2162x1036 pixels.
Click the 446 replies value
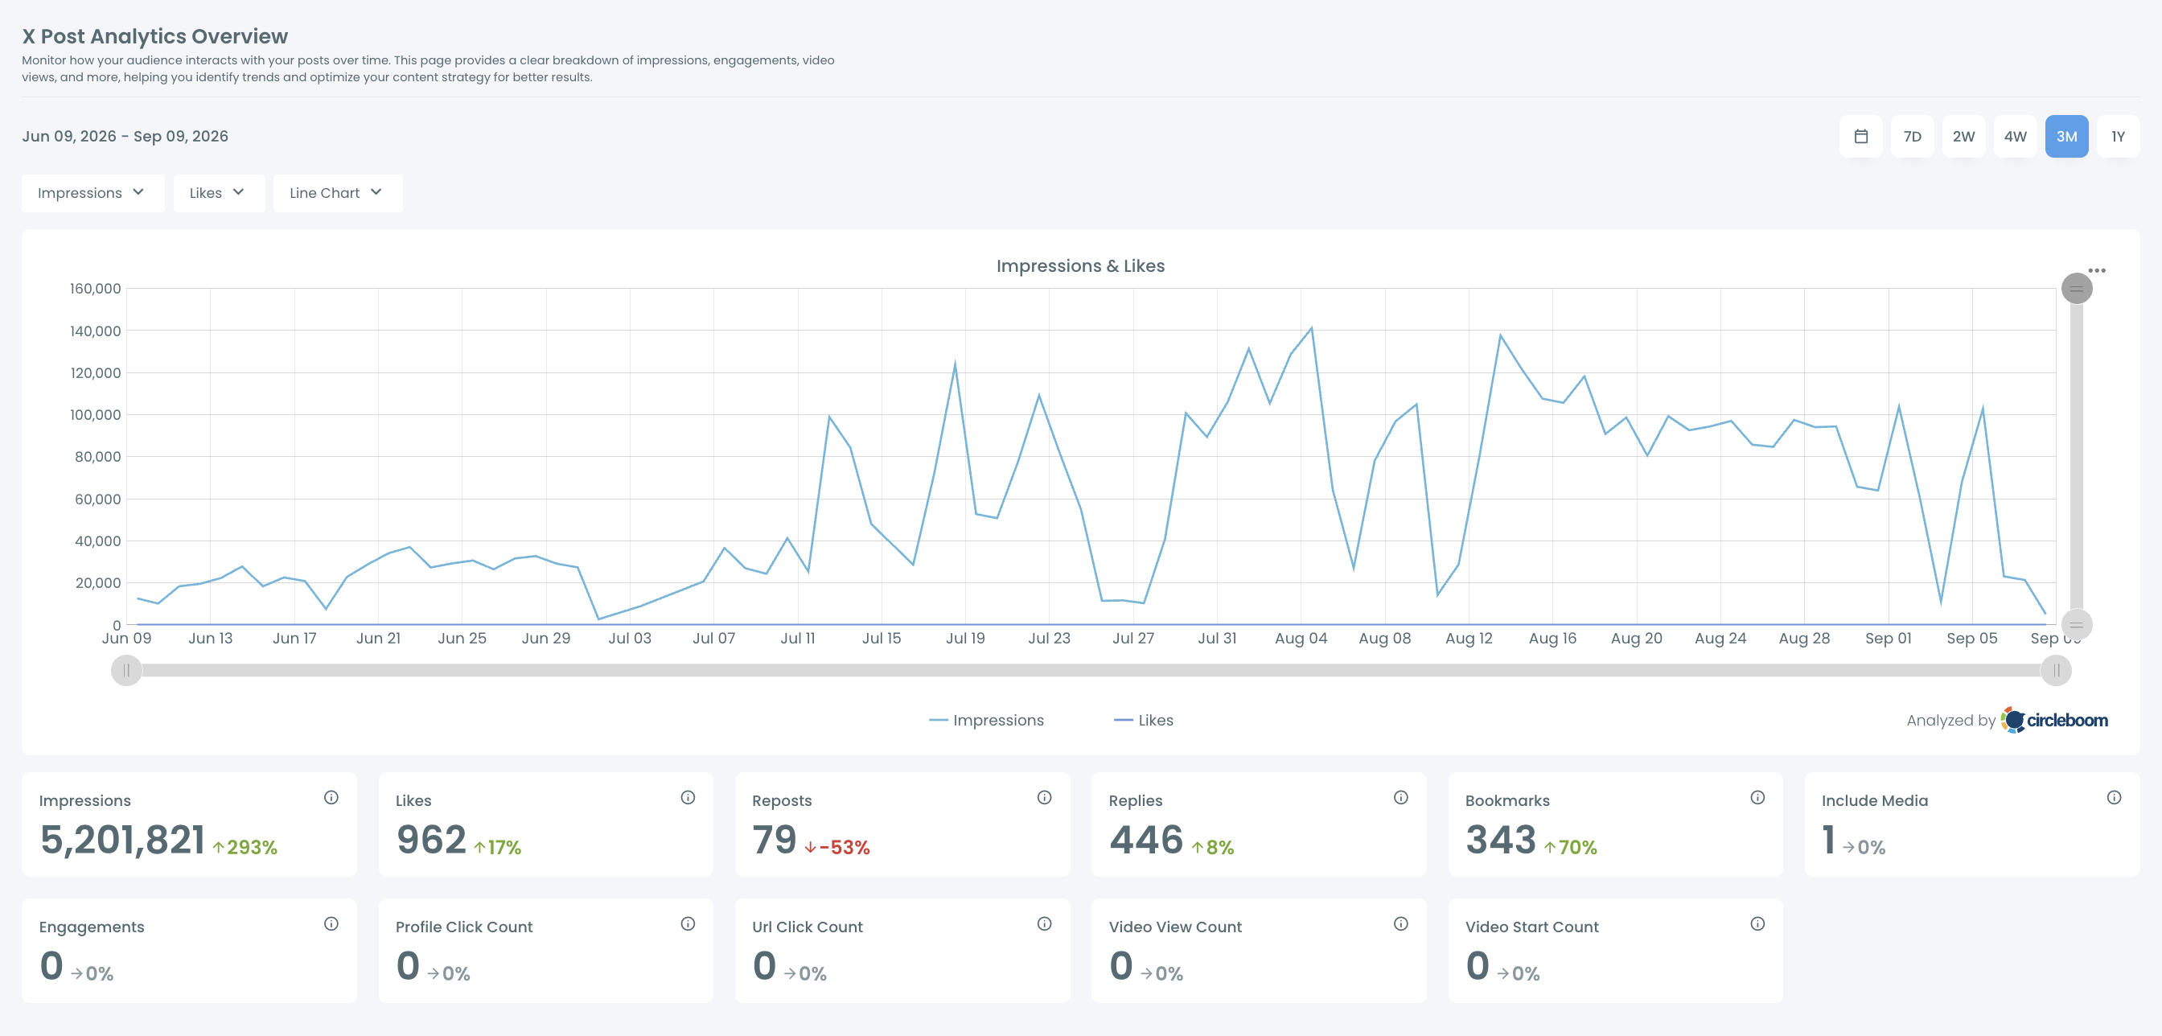(1145, 840)
